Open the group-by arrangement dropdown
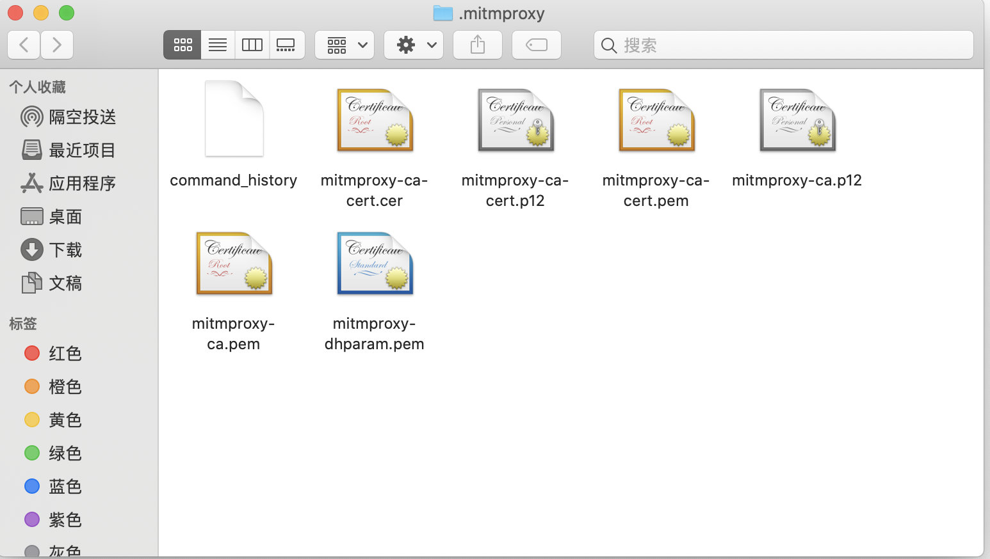 pos(345,45)
